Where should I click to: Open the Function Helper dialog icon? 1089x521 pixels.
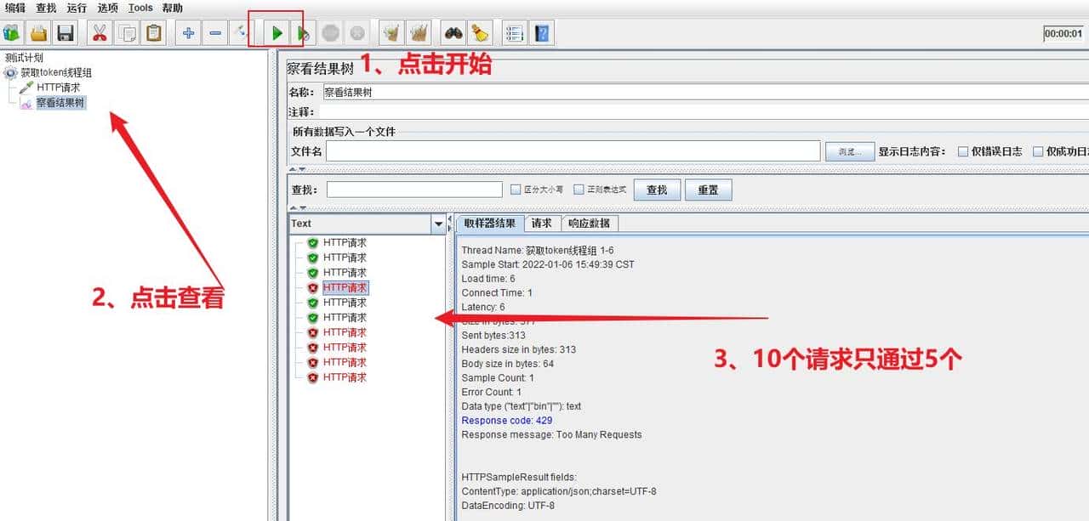514,32
